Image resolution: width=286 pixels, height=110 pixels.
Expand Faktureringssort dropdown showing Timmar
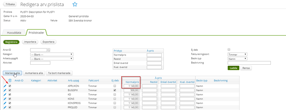(x=238, y=54)
